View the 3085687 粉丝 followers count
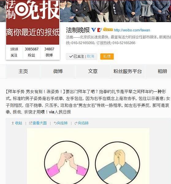This screenshot has height=184, width=171. point(32,52)
